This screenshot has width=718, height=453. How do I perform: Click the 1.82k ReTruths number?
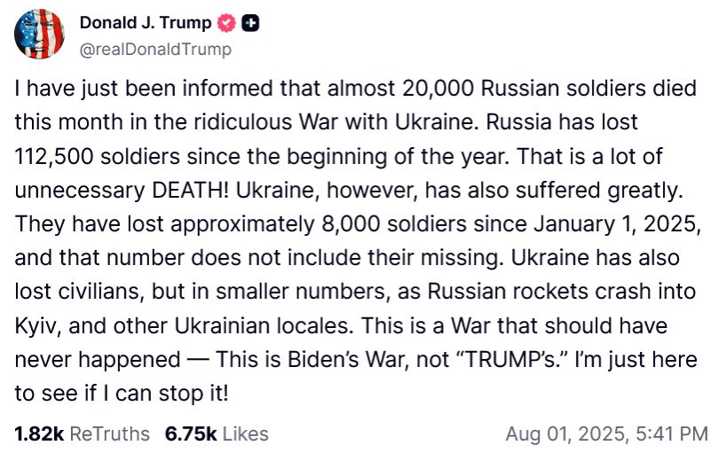click(37, 434)
